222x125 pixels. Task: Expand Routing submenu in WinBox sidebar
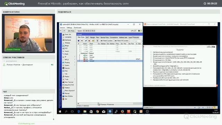tap(75, 62)
